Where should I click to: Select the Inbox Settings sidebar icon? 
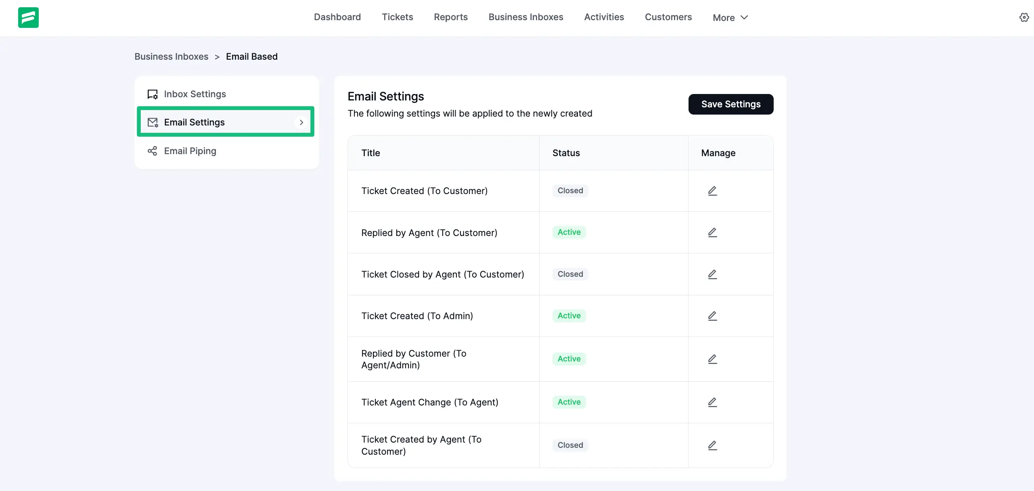pyautogui.click(x=152, y=94)
